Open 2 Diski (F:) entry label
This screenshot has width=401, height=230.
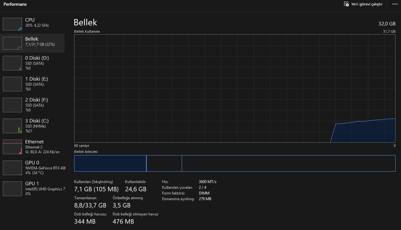coord(37,100)
